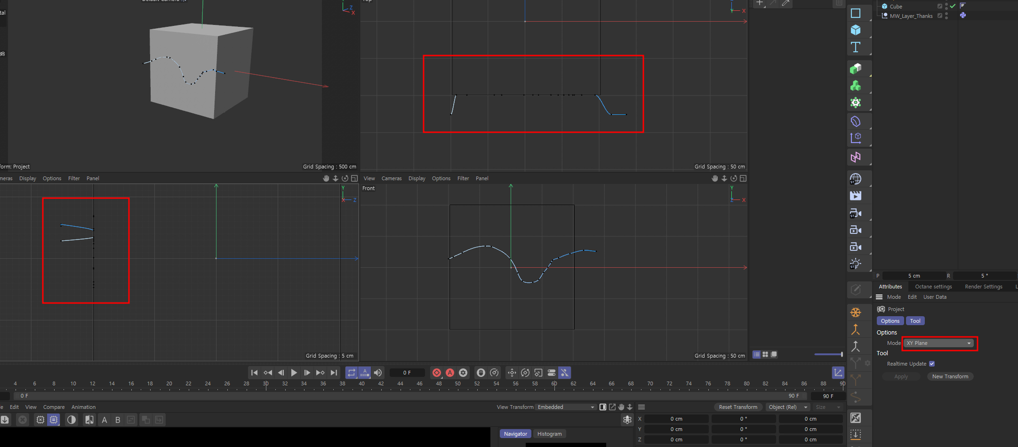Open the pink symmetry field icon

(856, 157)
